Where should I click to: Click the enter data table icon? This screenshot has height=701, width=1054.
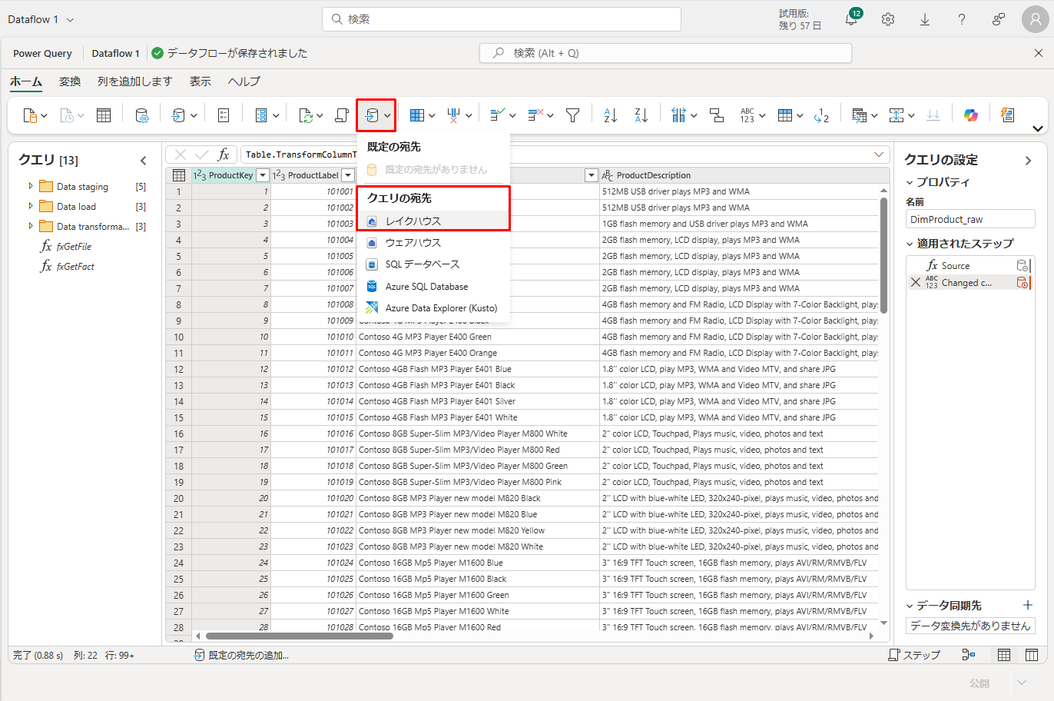point(104,115)
